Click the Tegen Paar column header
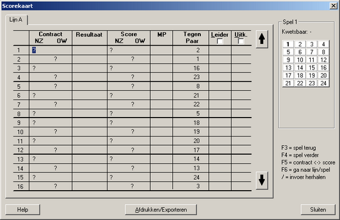 click(x=191, y=38)
